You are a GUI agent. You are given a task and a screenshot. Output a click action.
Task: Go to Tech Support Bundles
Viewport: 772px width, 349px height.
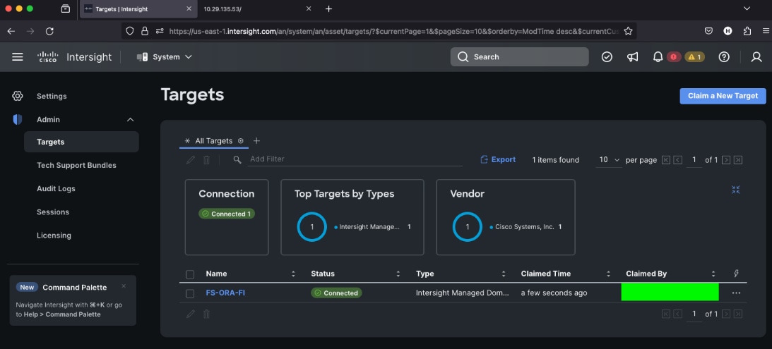click(76, 166)
